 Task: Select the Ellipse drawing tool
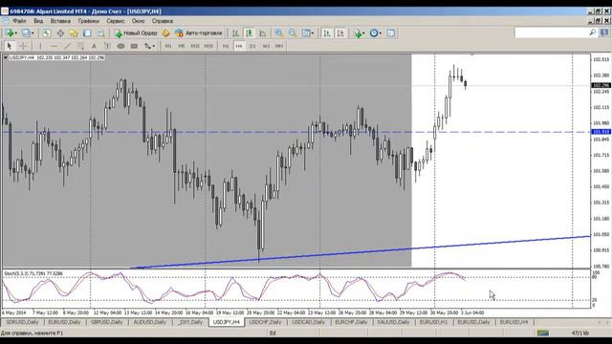click(x=120, y=46)
